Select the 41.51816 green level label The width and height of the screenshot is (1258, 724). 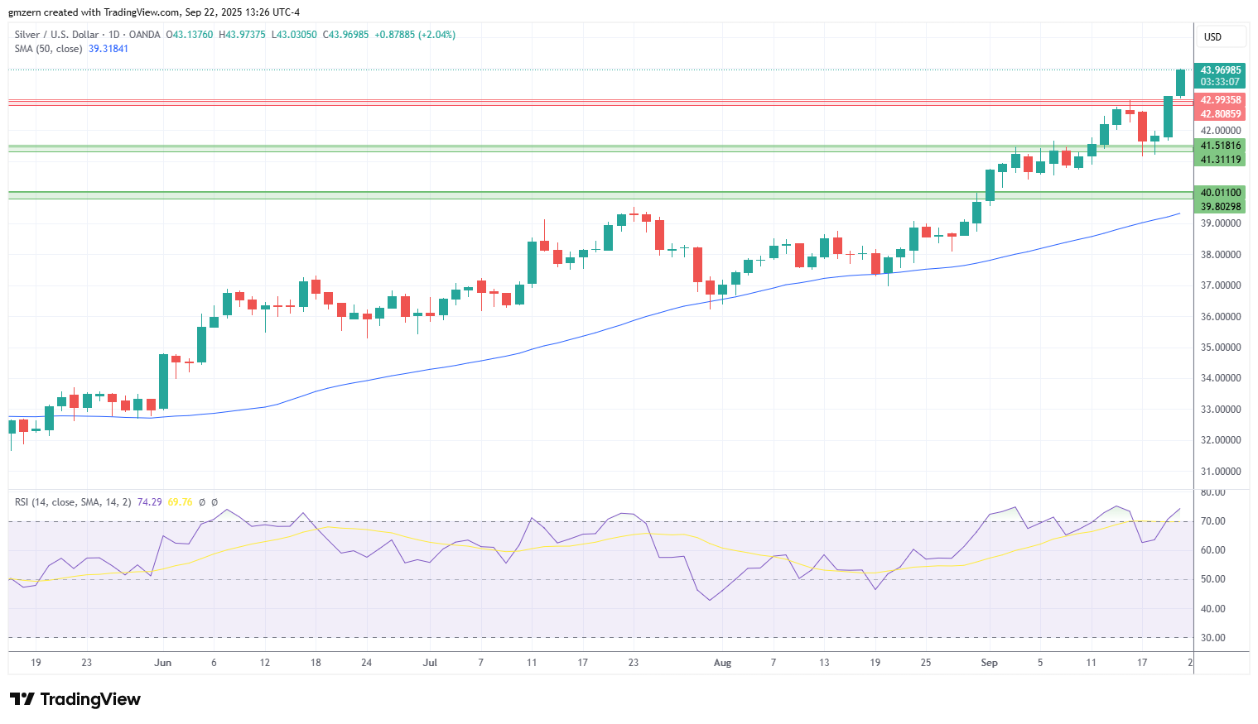tap(1221, 146)
